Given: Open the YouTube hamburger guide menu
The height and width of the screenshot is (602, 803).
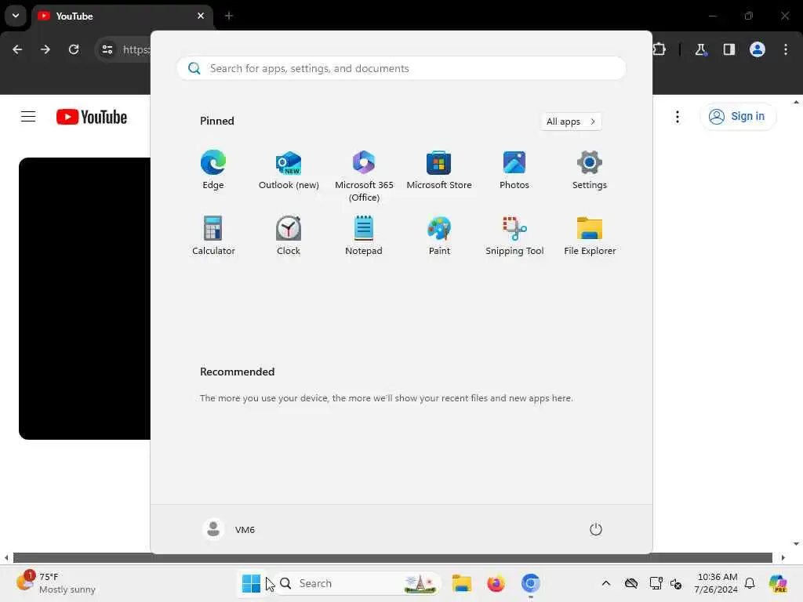Looking at the screenshot, I should (28, 117).
